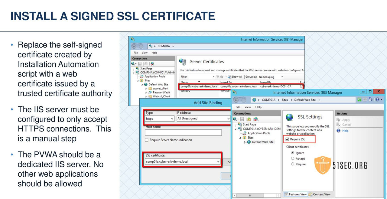Screen dimensions: 387x199
Task: Expand PasswordVault tree node
Action: click(x=146, y=93)
